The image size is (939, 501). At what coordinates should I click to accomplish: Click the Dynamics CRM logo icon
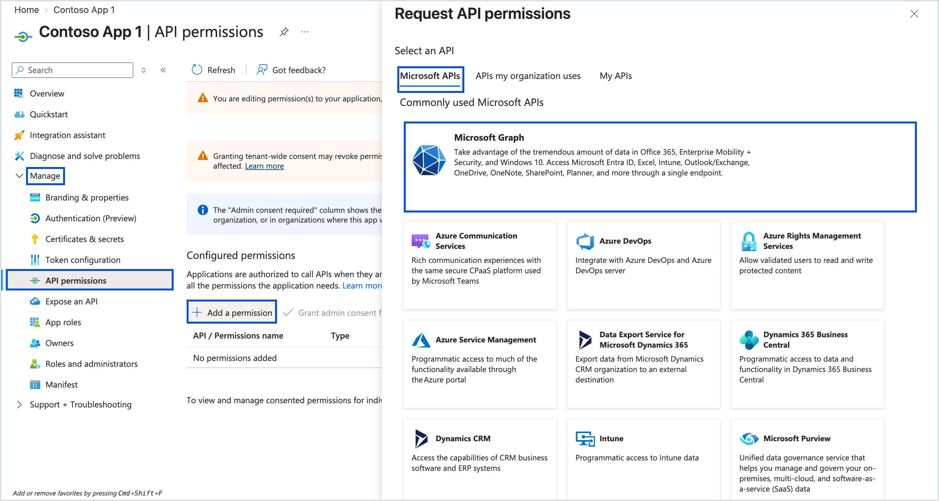tap(421, 438)
